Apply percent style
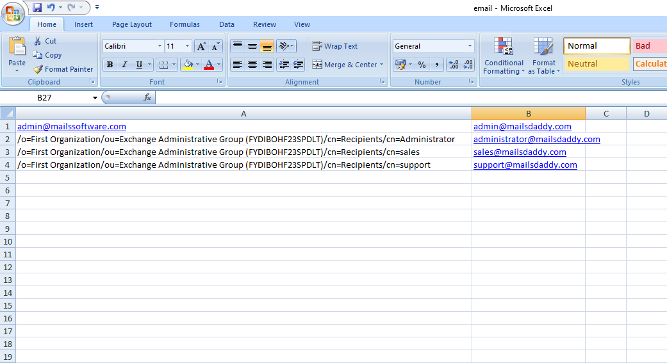 pos(422,65)
